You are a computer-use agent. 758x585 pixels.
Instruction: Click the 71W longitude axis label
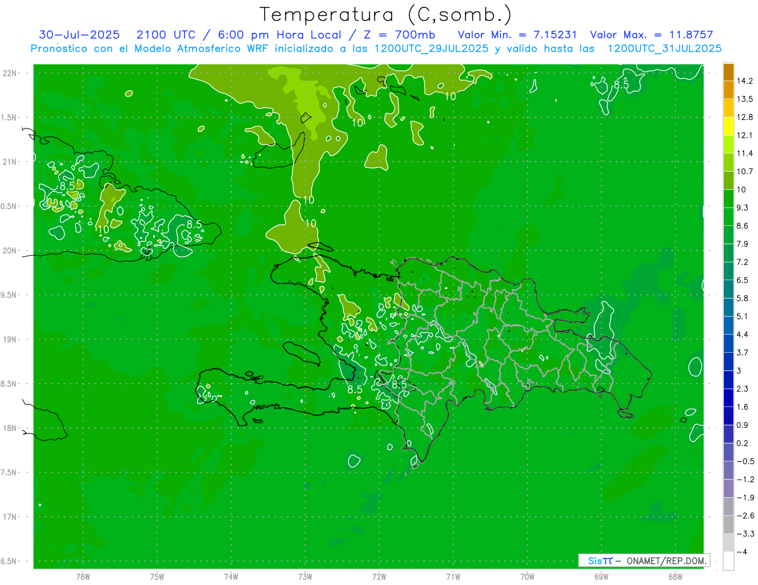(x=453, y=577)
